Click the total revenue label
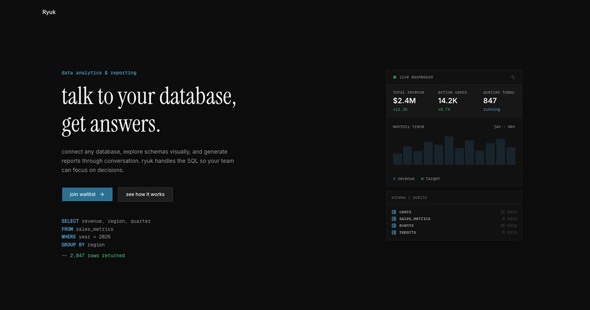Screen dimensions: 590x310 (x=408, y=92)
